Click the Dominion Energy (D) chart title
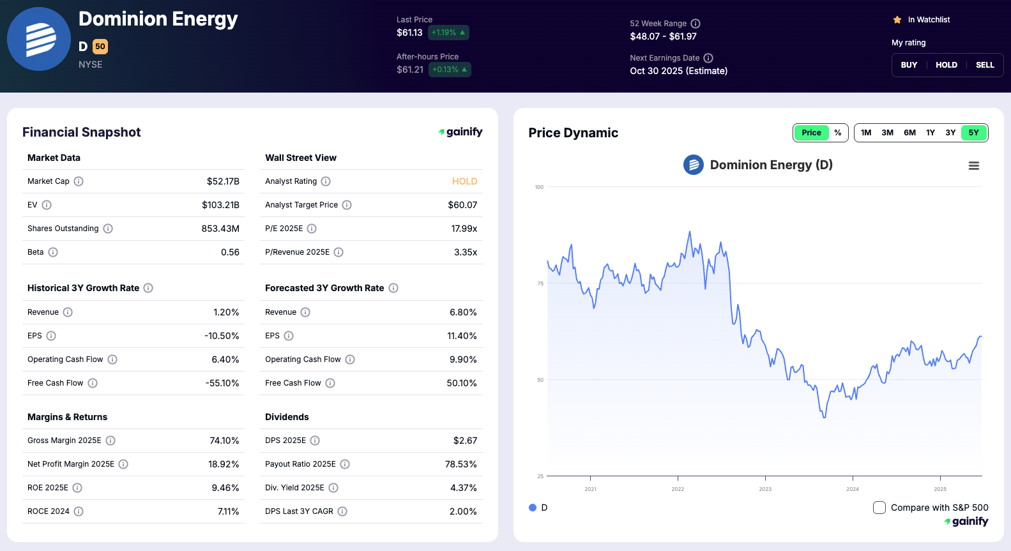Screen dimensions: 1011x551 pos(771,165)
